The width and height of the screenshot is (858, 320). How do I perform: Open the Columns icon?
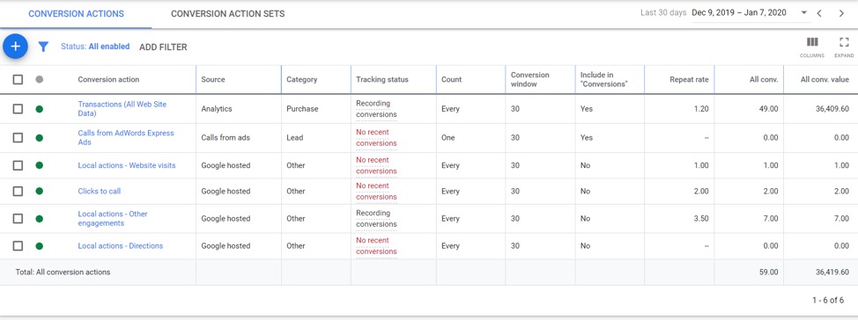point(812,42)
